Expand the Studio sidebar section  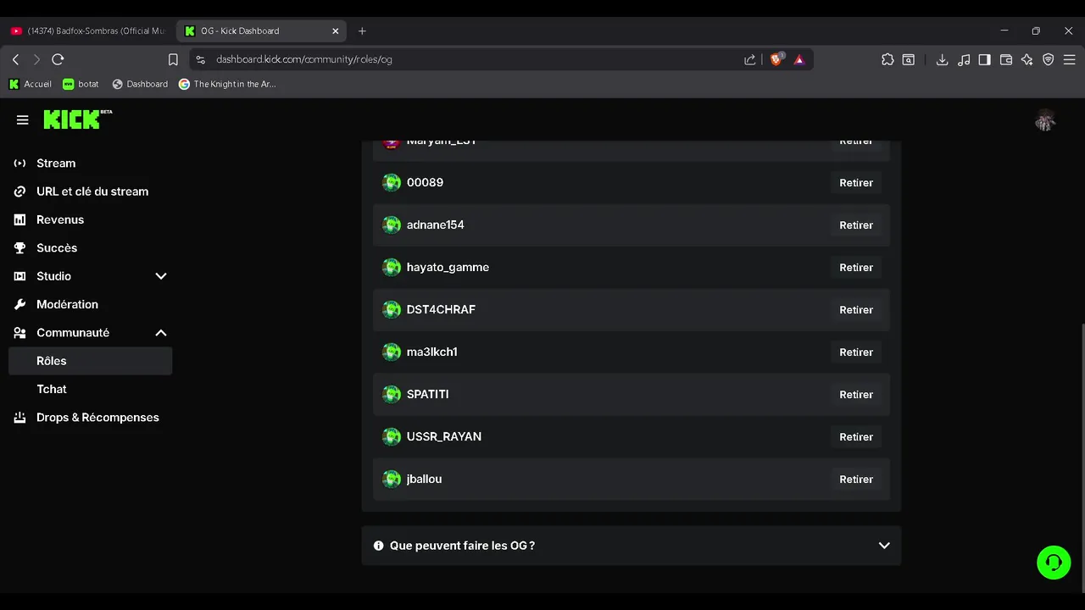click(160, 276)
